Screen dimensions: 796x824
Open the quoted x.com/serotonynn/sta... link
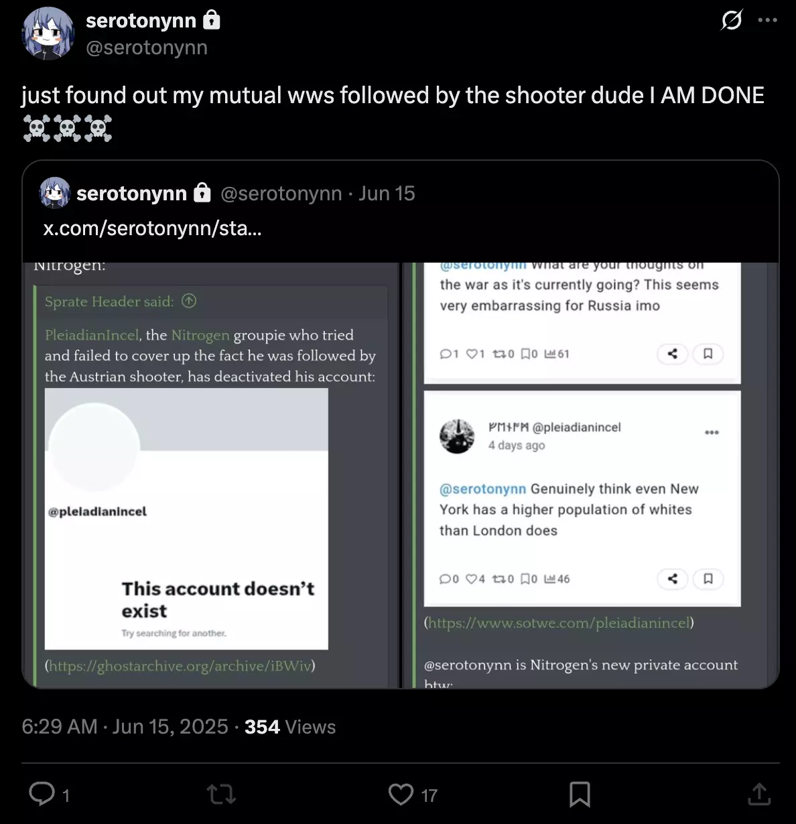click(152, 228)
